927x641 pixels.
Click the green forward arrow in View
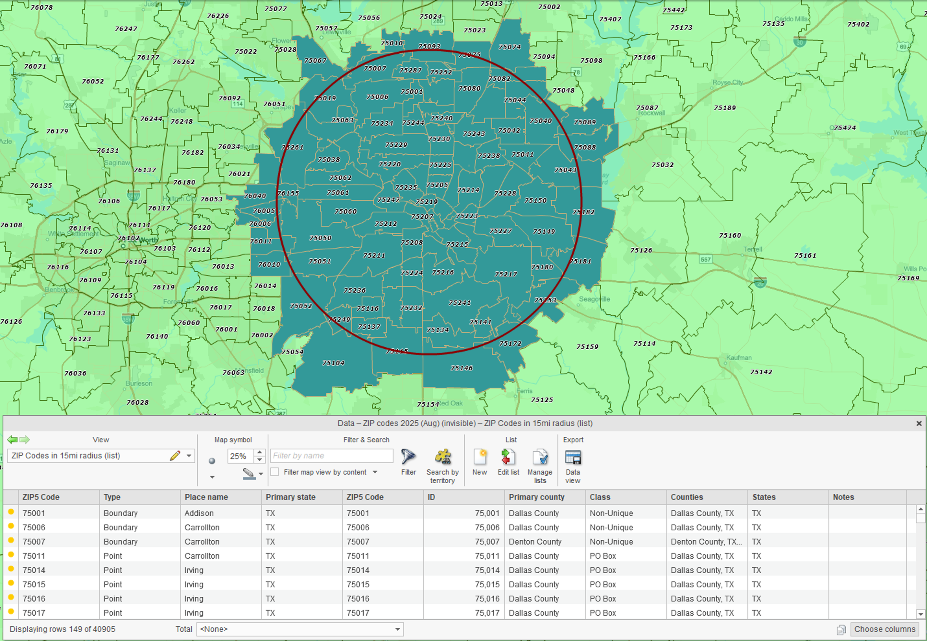pyautogui.click(x=25, y=439)
